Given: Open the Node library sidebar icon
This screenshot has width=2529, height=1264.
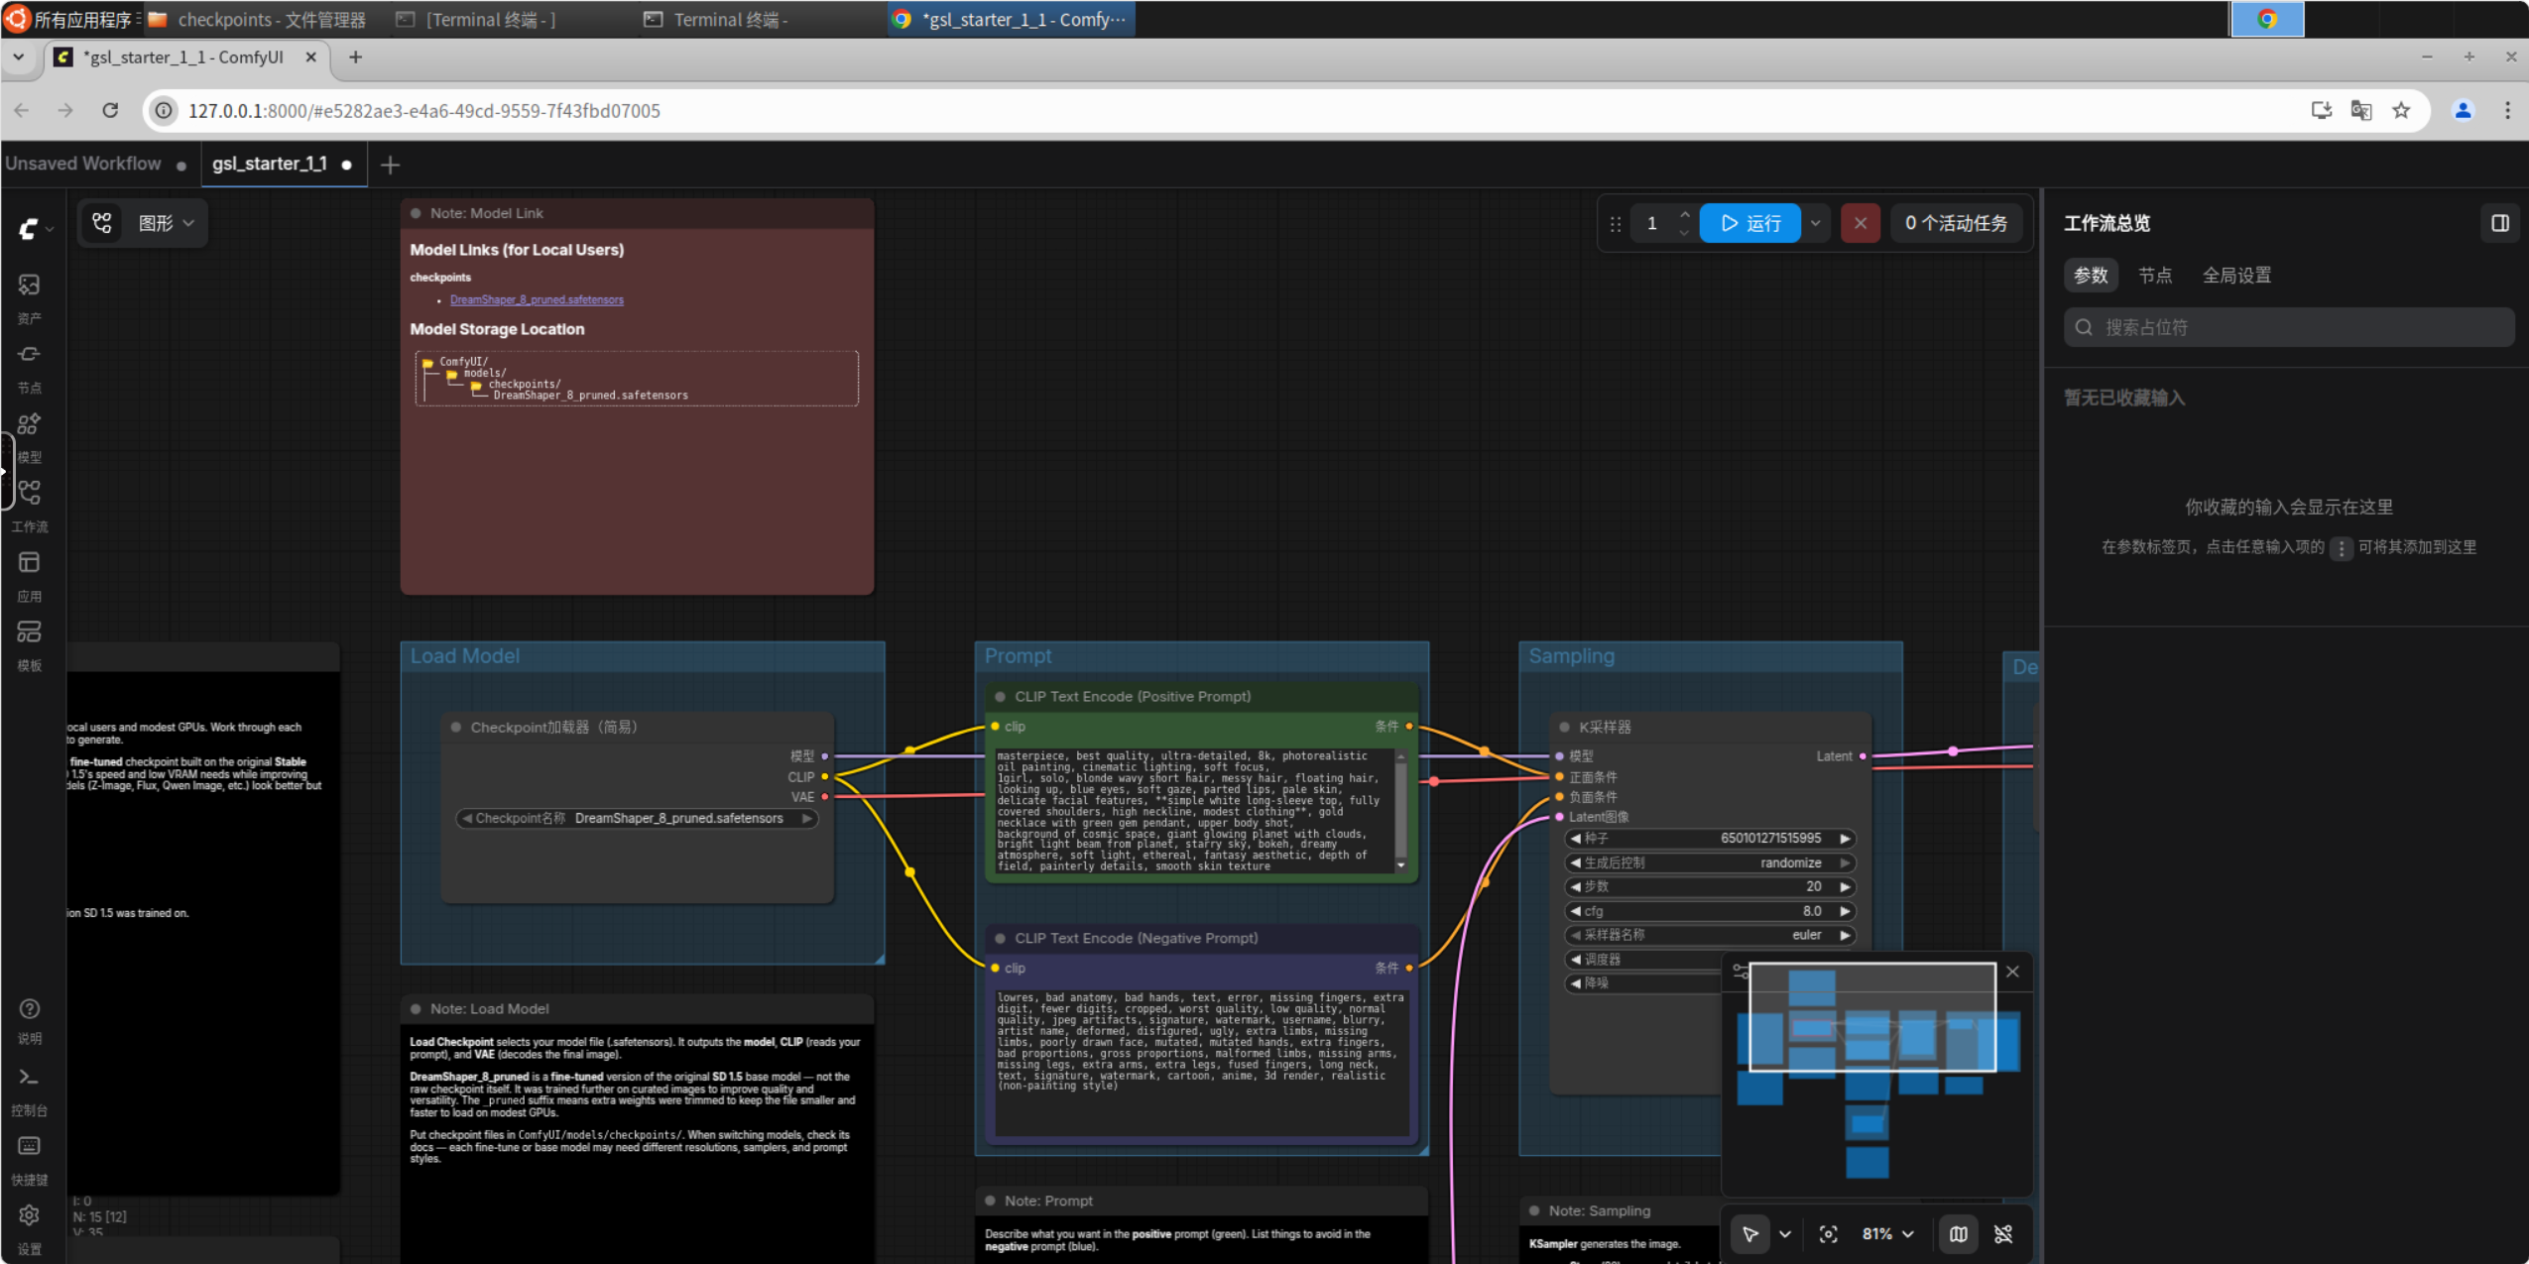Looking at the screenshot, I should (x=29, y=355).
